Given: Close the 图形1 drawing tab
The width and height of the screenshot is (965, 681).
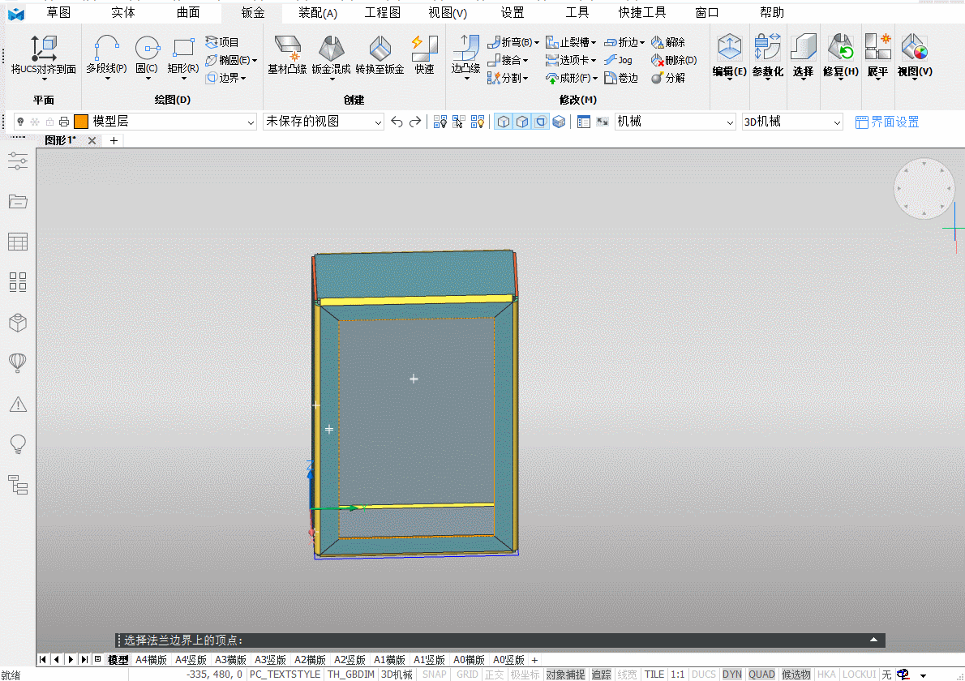Looking at the screenshot, I should [x=92, y=140].
